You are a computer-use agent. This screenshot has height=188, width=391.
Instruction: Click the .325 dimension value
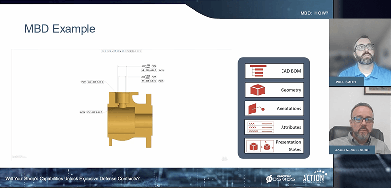pyautogui.click(x=143, y=66)
